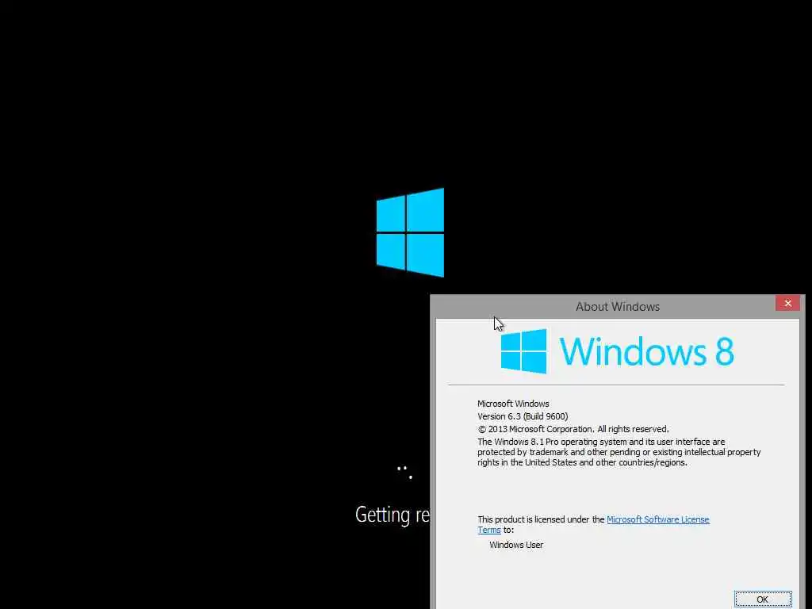The image size is (812, 609).
Task: Click the Windows 8 logo in the dialog
Action: point(523,351)
